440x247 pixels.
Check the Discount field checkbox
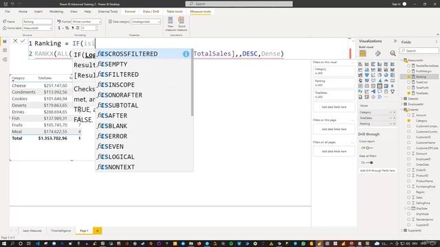(409, 154)
